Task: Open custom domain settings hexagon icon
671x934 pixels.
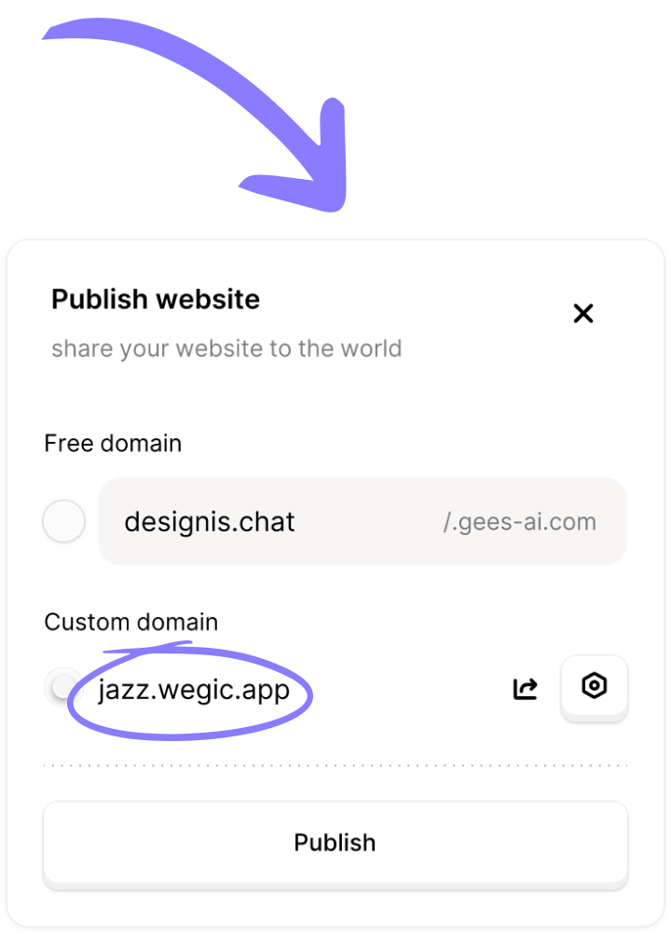Action: [x=594, y=686]
